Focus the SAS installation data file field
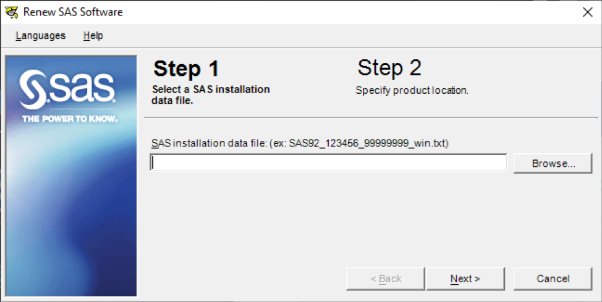Image resolution: width=602 pixels, height=302 pixels. pyautogui.click(x=328, y=162)
